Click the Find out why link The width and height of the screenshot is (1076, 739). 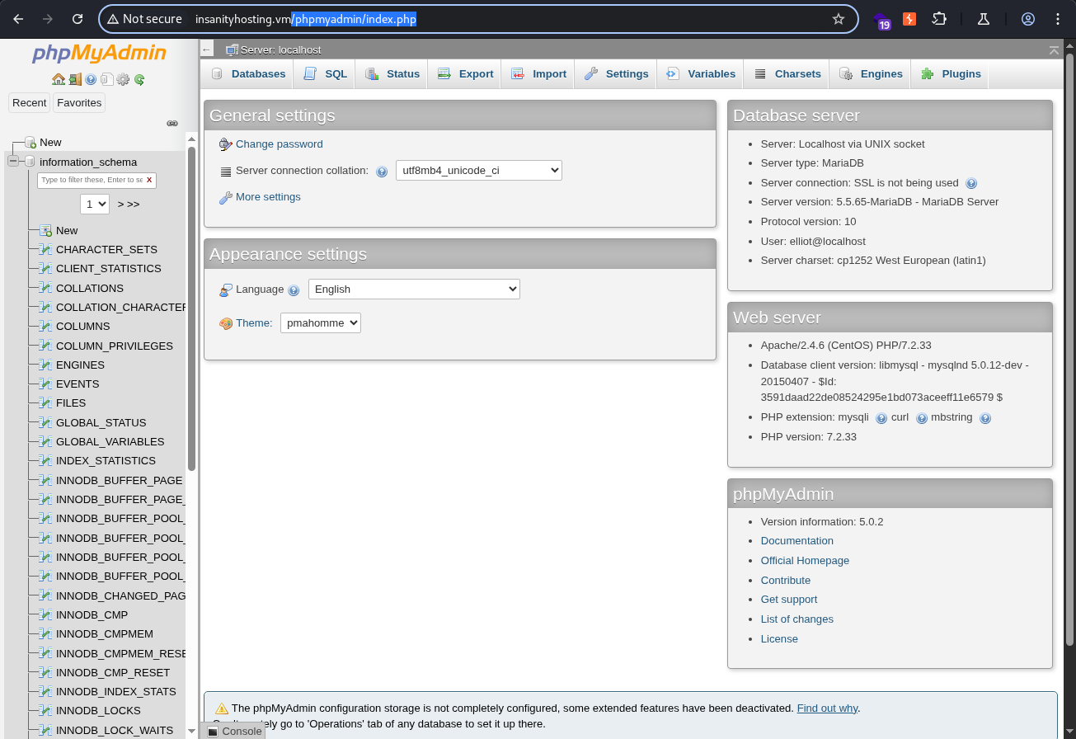(x=827, y=708)
